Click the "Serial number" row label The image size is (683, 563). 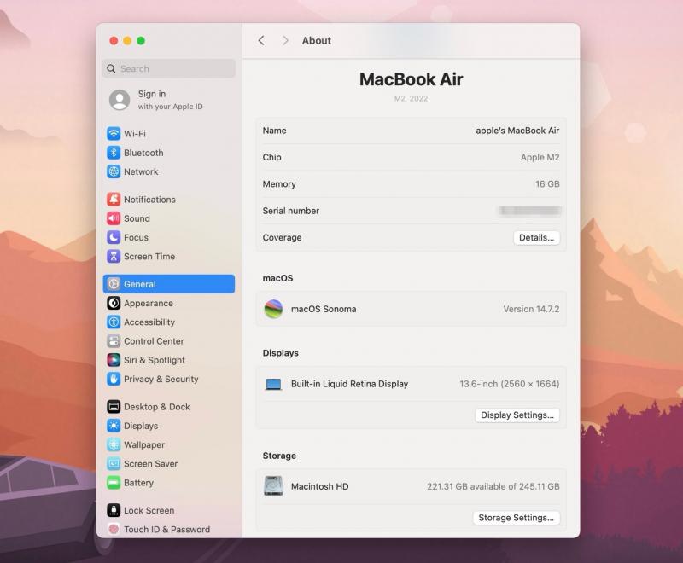(291, 211)
